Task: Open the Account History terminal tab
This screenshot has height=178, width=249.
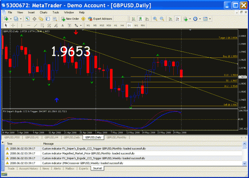Action: click(28, 168)
